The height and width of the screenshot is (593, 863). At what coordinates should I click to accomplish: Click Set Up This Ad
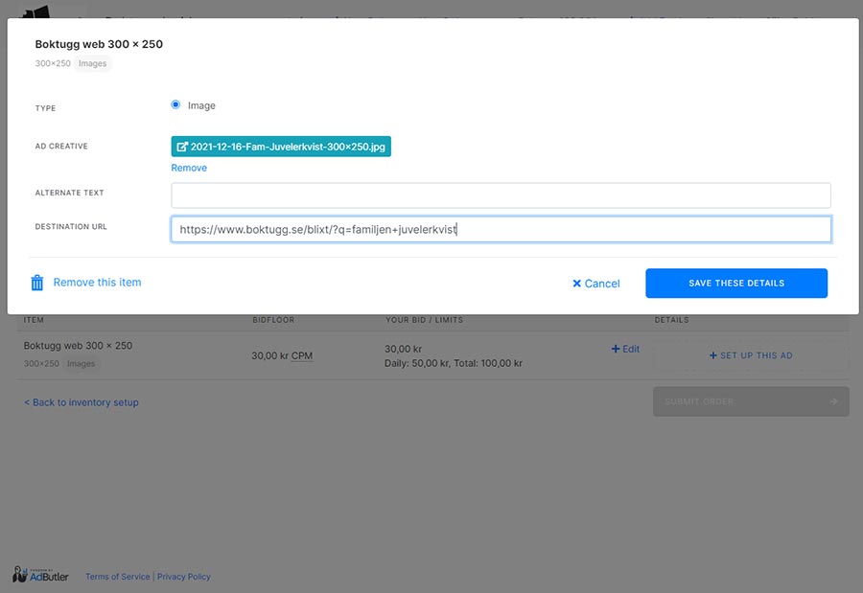(x=751, y=355)
